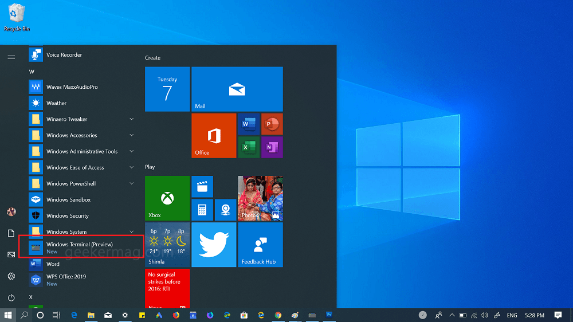Screen dimensions: 573x322
Task: Open the Excel tile
Action: point(249,147)
